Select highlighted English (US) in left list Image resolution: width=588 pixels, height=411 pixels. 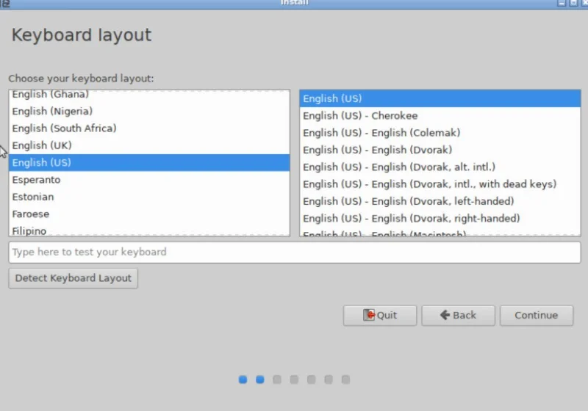pyautogui.click(x=149, y=162)
